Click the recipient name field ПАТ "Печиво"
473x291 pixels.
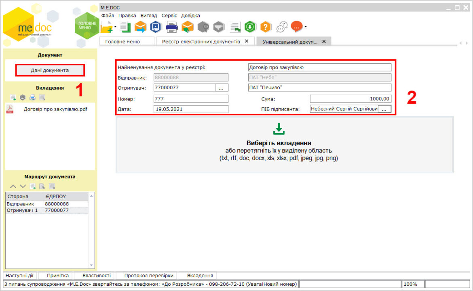pos(320,88)
